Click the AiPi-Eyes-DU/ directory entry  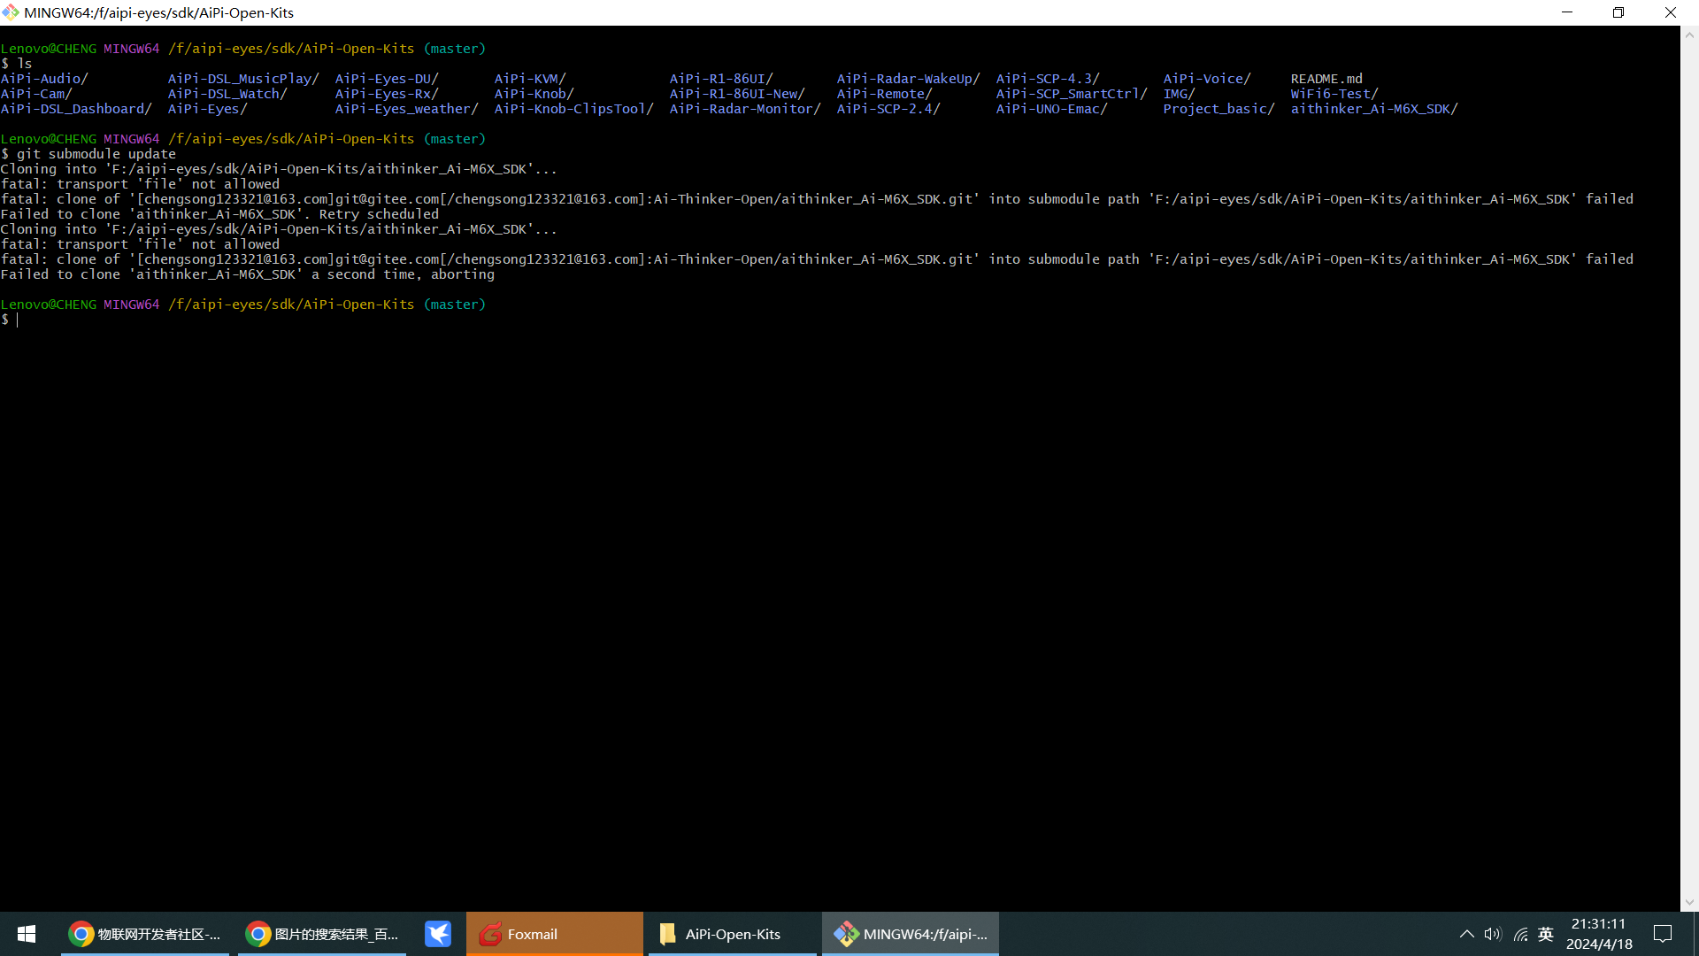(387, 79)
